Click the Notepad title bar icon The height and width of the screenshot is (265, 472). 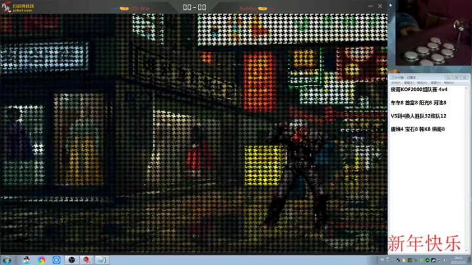[x=392, y=77]
